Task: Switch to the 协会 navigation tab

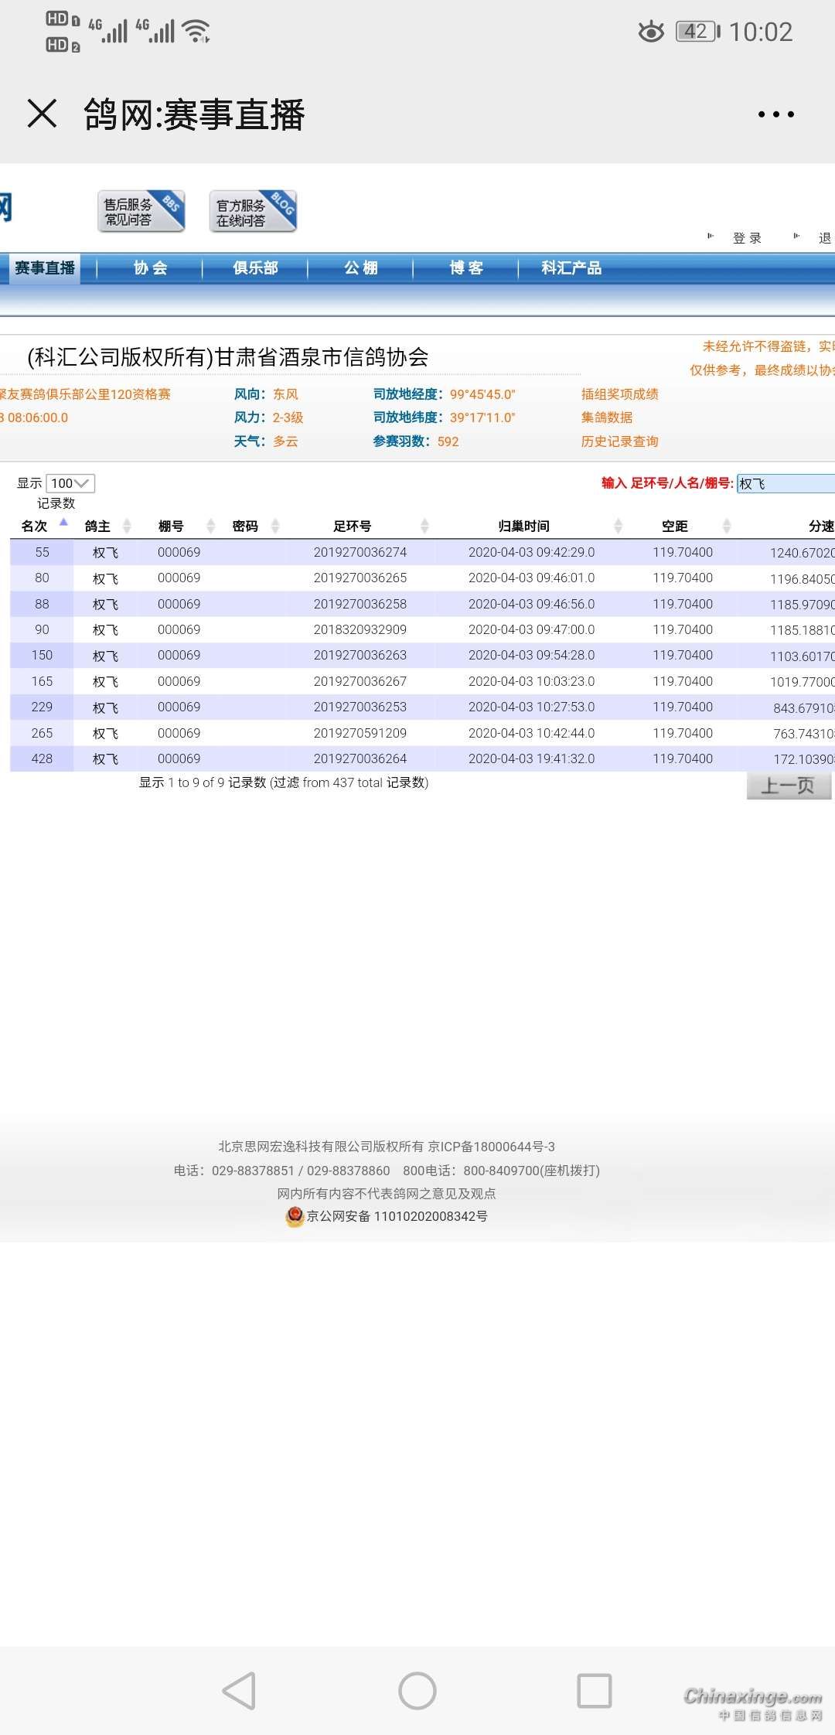Action: (x=150, y=268)
